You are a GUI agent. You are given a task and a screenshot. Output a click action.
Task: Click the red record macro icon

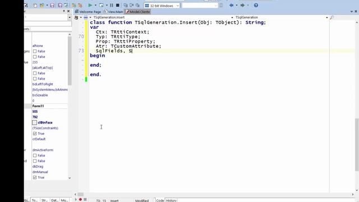[x=80, y=200]
